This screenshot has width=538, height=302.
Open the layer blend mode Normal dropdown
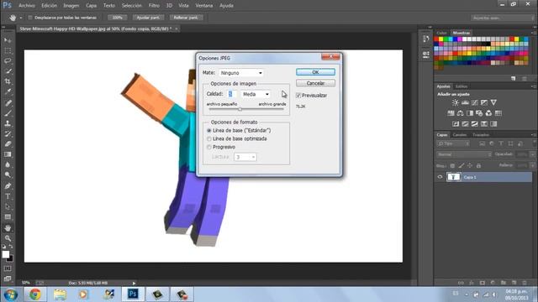tap(464, 154)
